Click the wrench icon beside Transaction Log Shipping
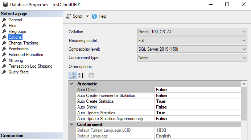This screenshot has width=251, height=140. point(4,66)
